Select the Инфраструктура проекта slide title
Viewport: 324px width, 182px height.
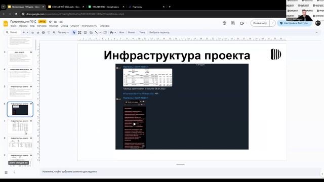pyautogui.click(x=177, y=55)
